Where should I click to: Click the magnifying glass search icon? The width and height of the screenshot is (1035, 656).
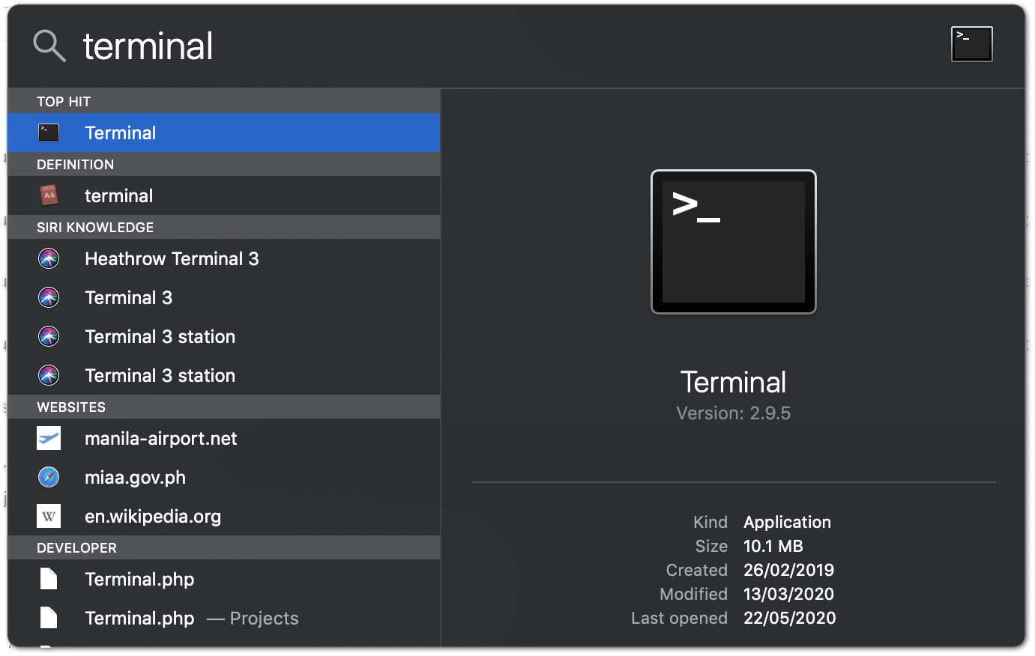(x=48, y=45)
